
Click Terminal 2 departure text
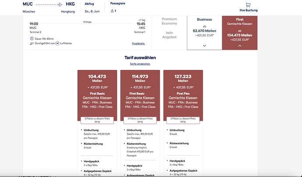tap(35, 32)
